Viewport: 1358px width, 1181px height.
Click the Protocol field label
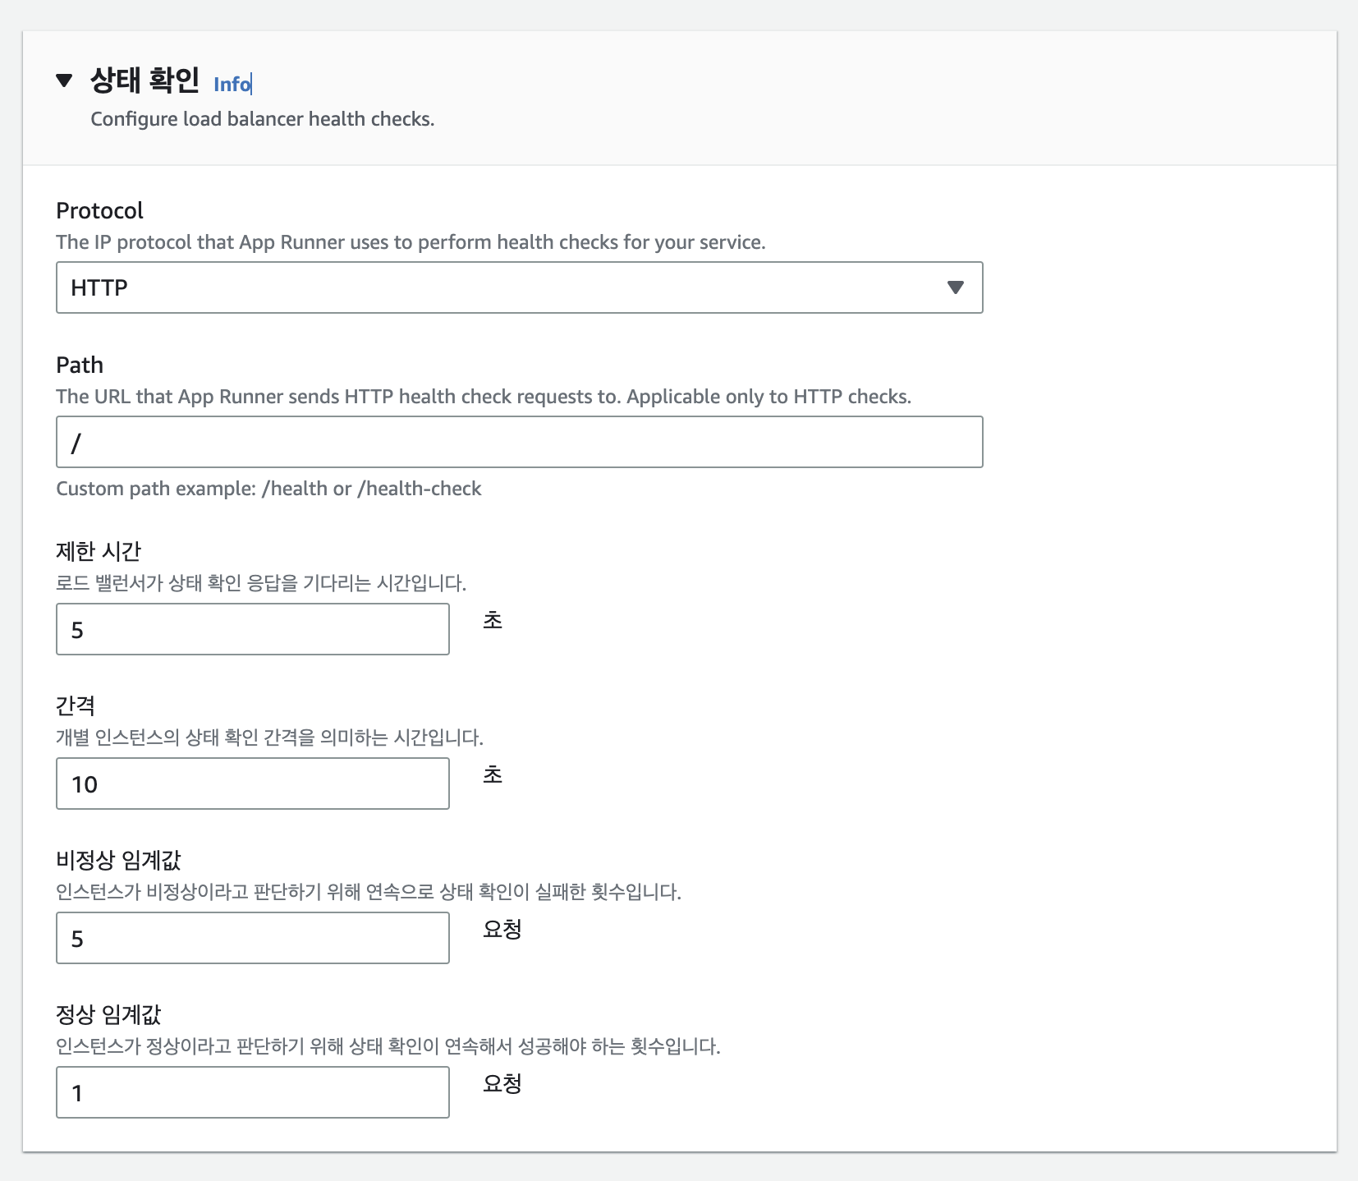[99, 211]
